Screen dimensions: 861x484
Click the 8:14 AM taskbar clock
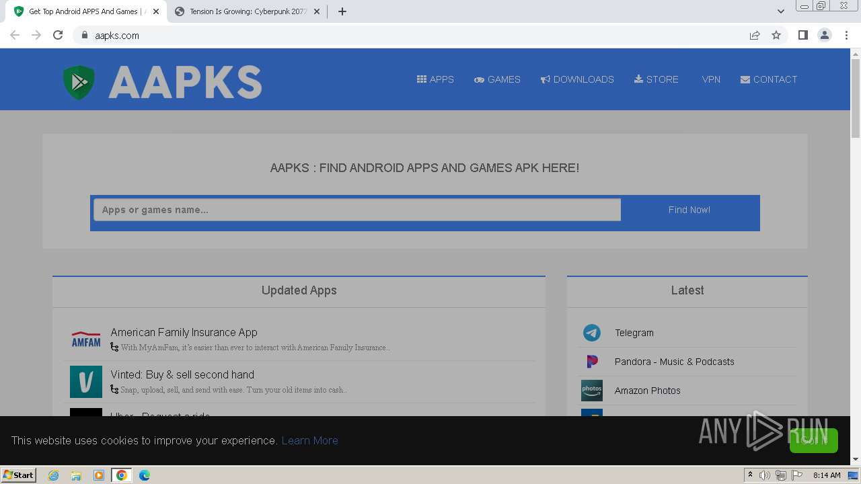coord(827,475)
